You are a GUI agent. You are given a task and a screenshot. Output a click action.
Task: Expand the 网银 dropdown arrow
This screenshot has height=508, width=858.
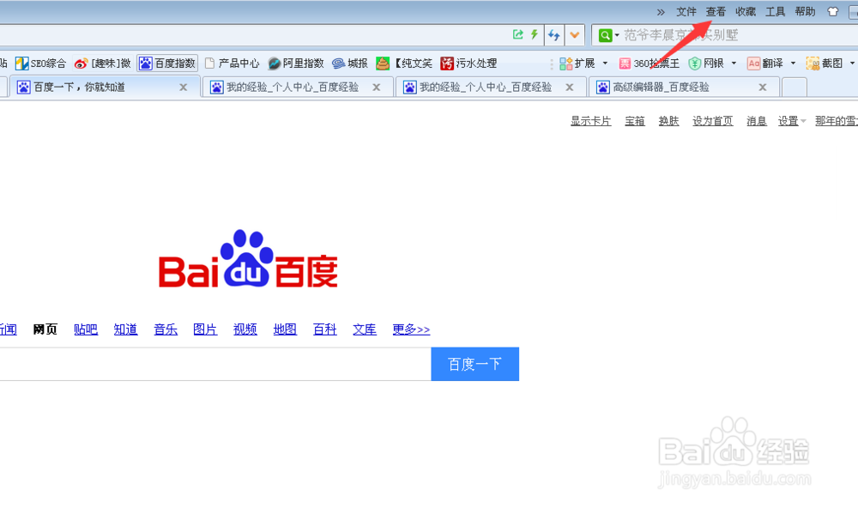(734, 63)
